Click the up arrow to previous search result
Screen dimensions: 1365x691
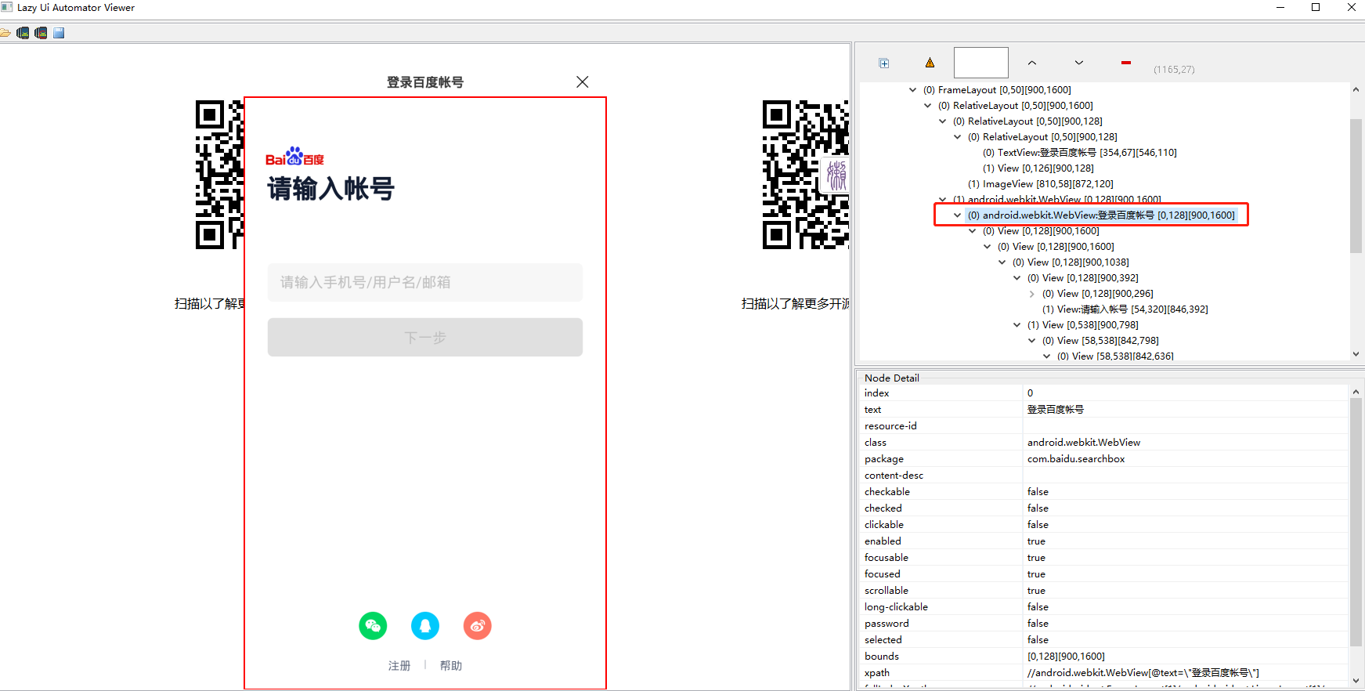coord(1032,63)
